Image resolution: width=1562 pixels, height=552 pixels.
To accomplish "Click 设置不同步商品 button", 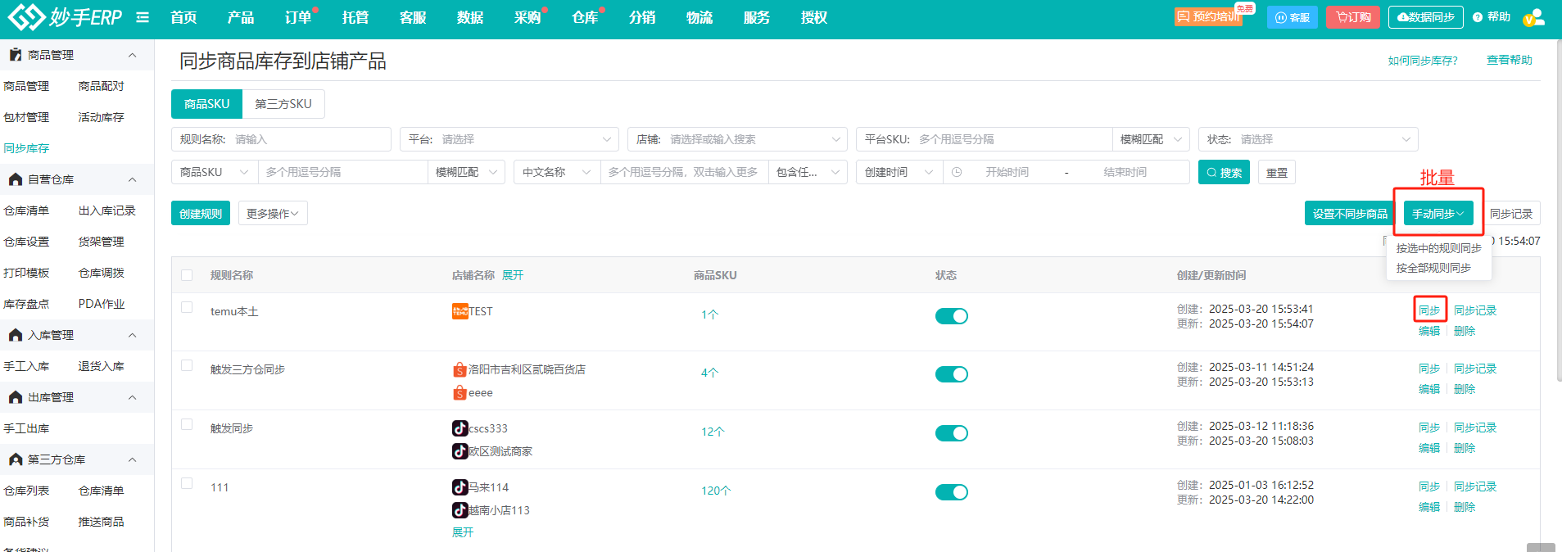I will (1350, 213).
